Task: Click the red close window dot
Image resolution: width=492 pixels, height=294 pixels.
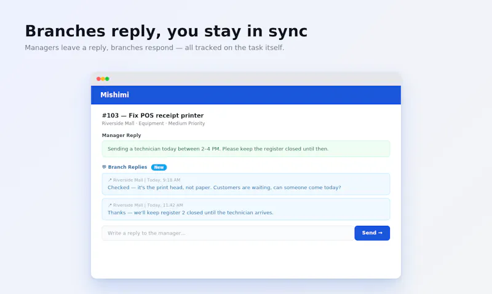Action: 98,79
